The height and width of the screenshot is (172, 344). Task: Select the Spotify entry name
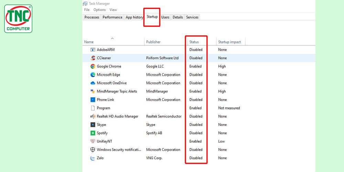pyautogui.click(x=102, y=133)
